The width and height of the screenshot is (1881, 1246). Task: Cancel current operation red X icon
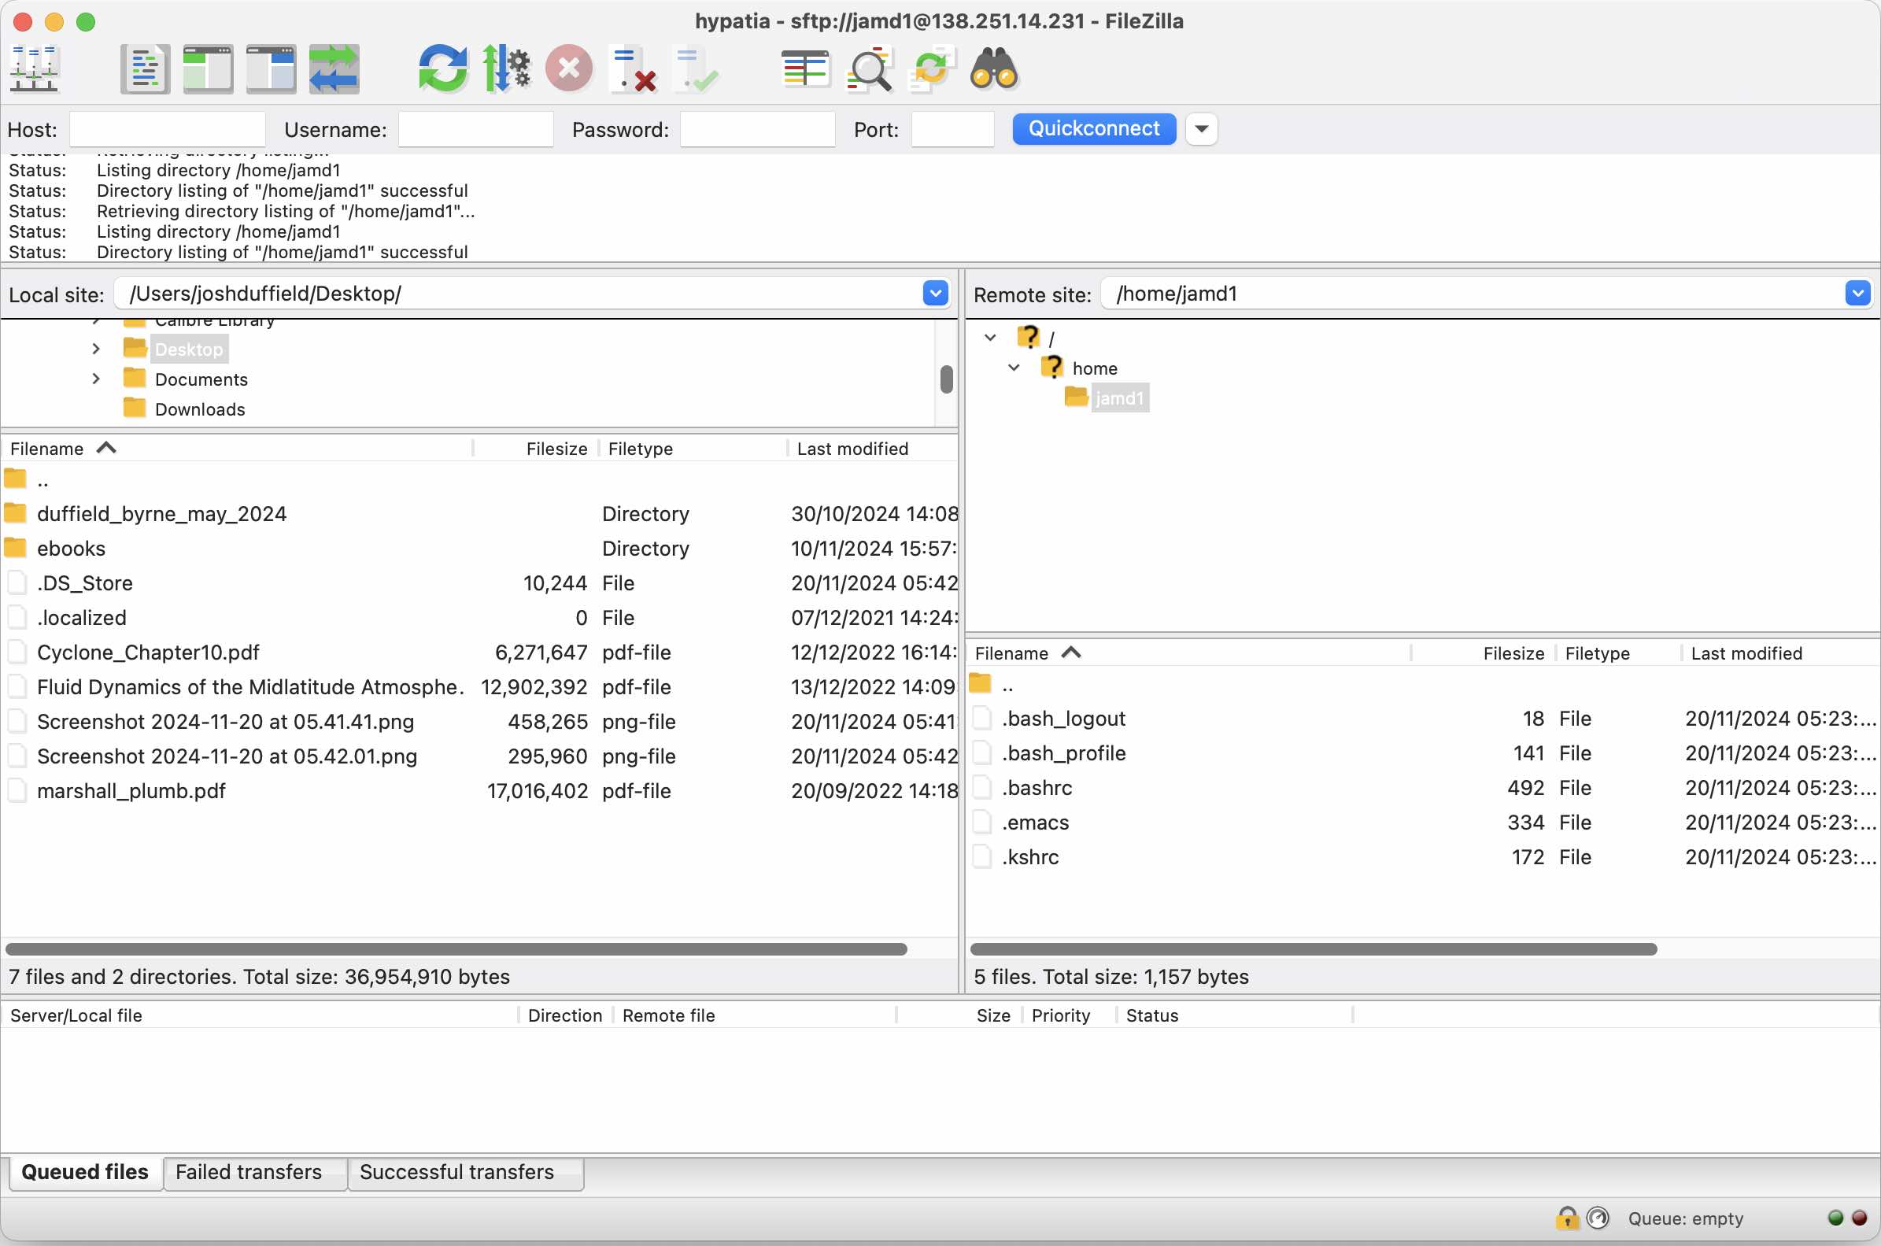[x=569, y=68]
